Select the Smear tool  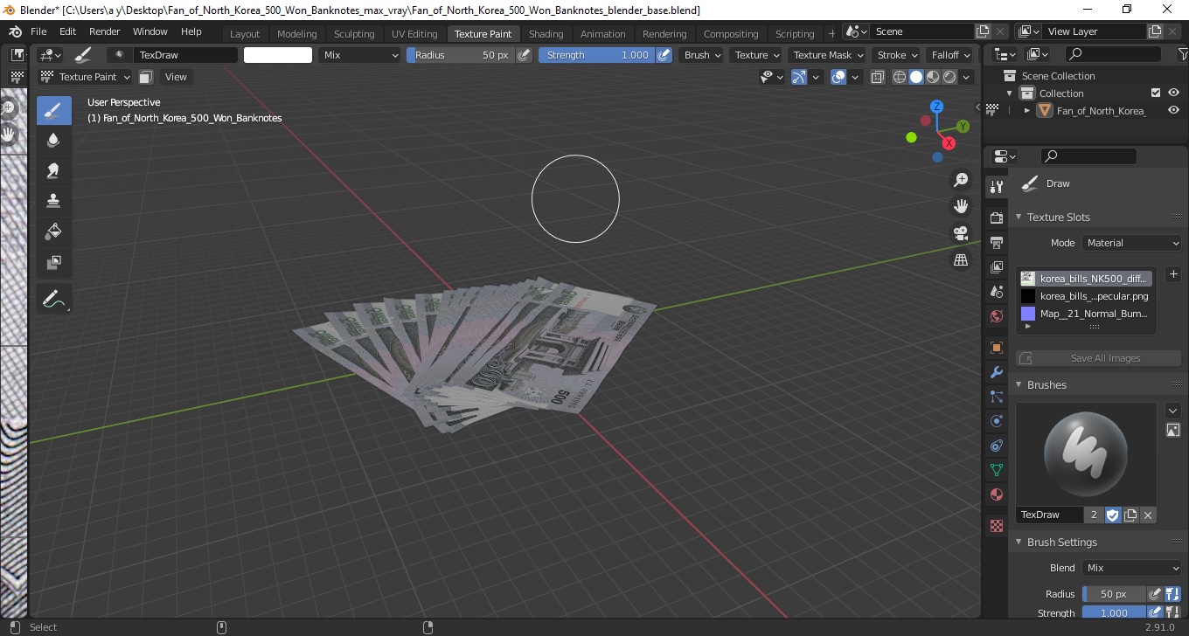(x=53, y=170)
